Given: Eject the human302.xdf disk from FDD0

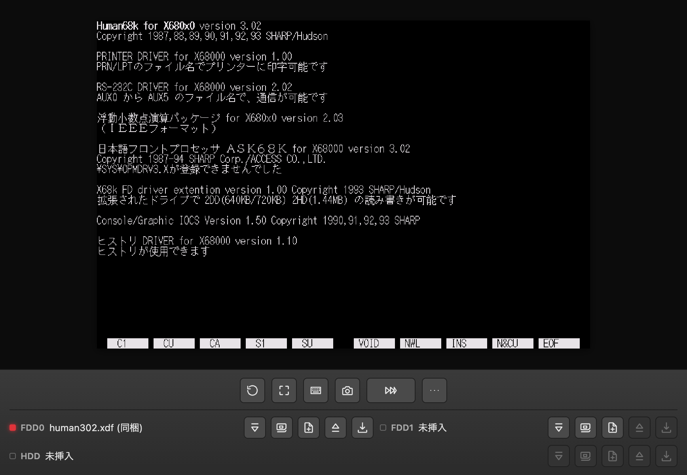Looking at the screenshot, I should [x=336, y=428].
